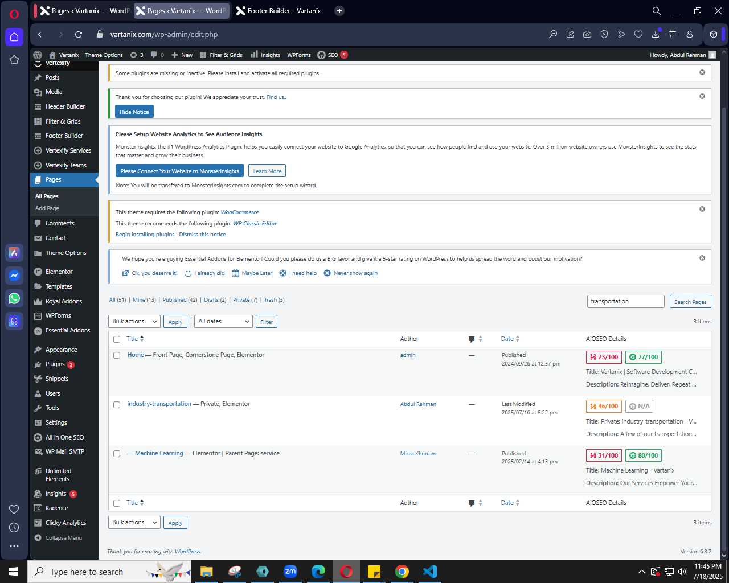Check the Machine Learning row checkbox
The image size is (729, 583).
[x=117, y=454]
